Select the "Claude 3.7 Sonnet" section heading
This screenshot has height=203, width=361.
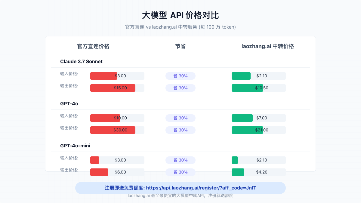click(81, 62)
